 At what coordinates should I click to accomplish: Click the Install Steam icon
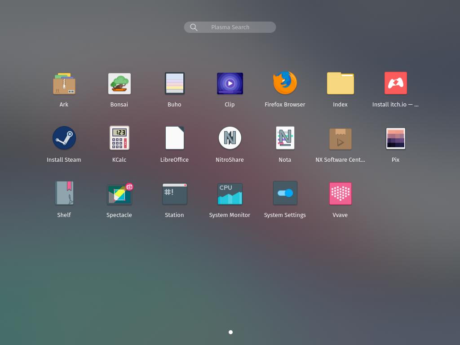[x=64, y=138]
